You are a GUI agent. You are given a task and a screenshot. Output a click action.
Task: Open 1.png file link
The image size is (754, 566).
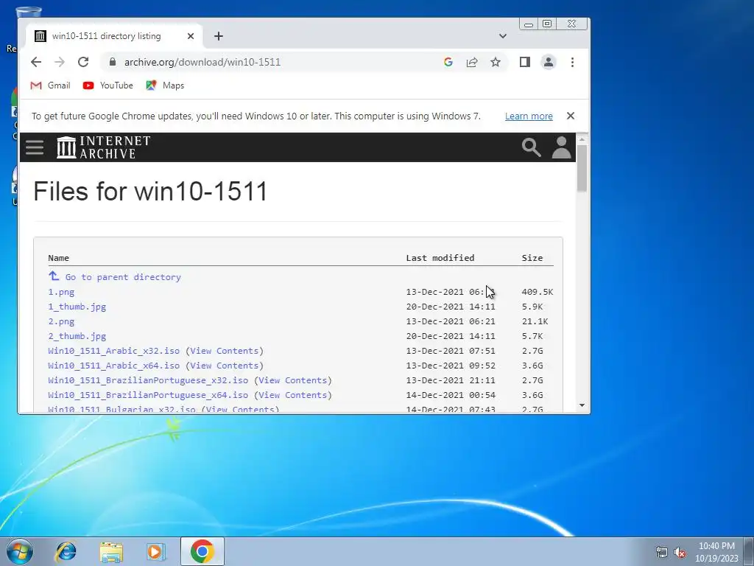click(61, 292)
